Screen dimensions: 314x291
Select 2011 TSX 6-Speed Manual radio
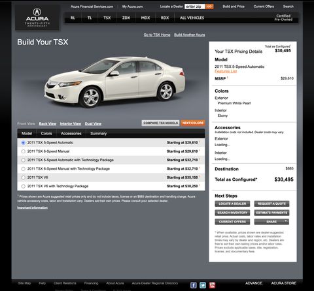(23, 151)
